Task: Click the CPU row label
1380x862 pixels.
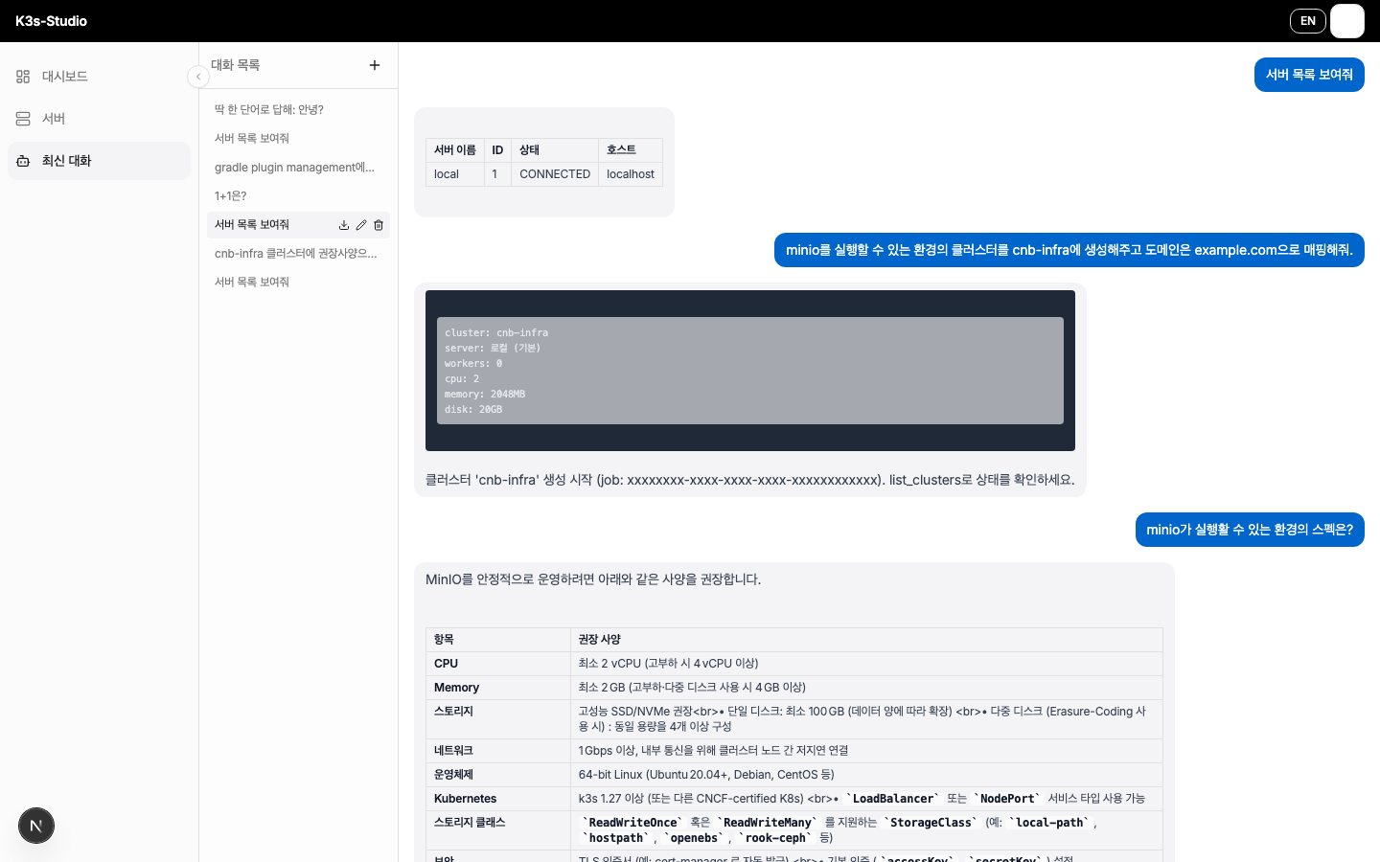Action: tap(498, 664)
